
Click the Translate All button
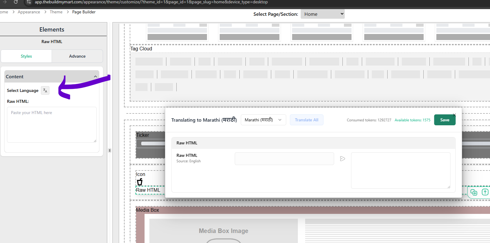(x=306, y=120)
